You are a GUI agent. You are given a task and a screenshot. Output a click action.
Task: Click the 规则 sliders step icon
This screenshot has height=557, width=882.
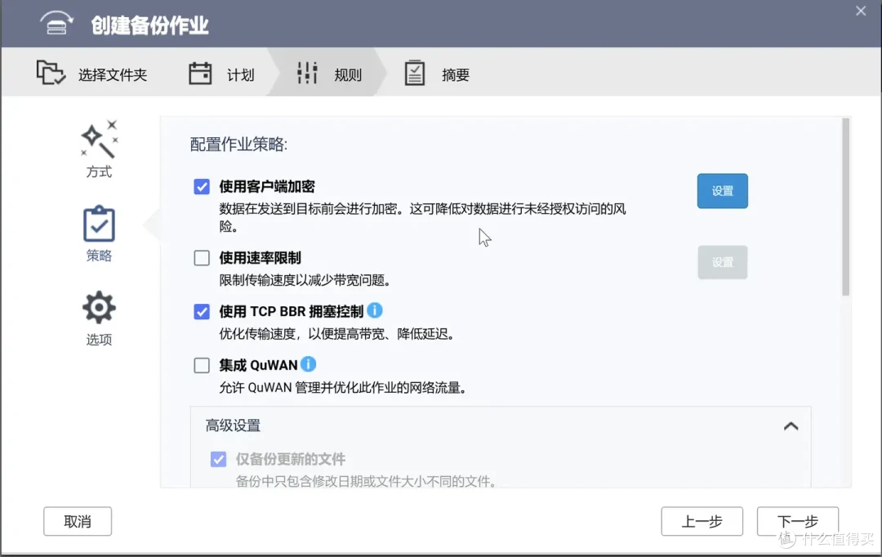pos(307,74)
